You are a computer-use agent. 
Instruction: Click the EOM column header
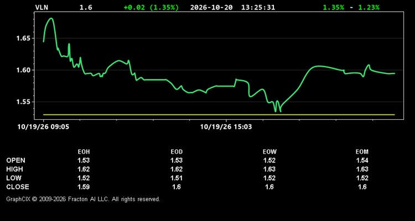(x=362, y=152)
